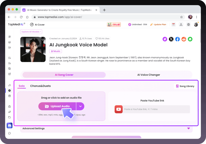Select the active AI Cover disc sidebar icon
206x144 pixels.
(x=9, y=90)
